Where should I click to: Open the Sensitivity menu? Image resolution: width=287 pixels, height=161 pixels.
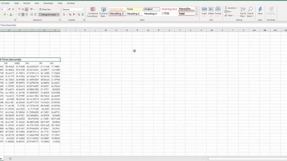click(x=271, y=11)
